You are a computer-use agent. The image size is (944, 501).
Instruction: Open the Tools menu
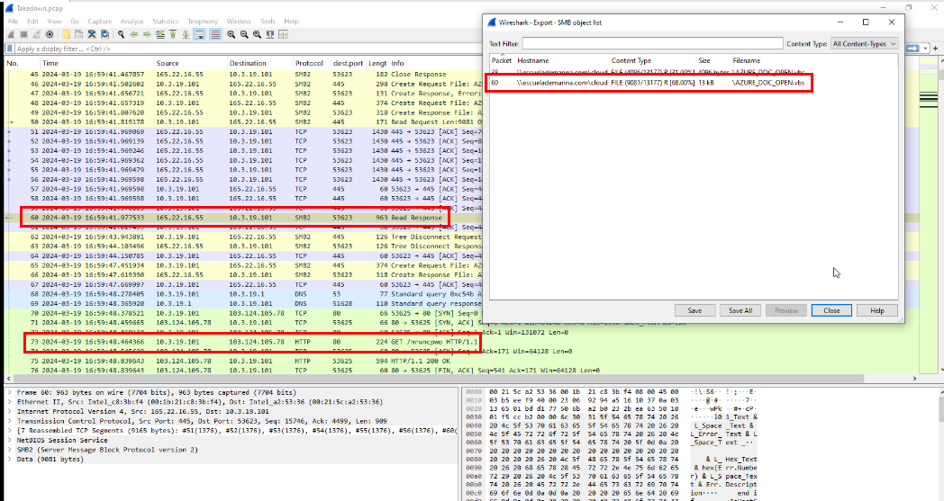[x=268, y=21]
